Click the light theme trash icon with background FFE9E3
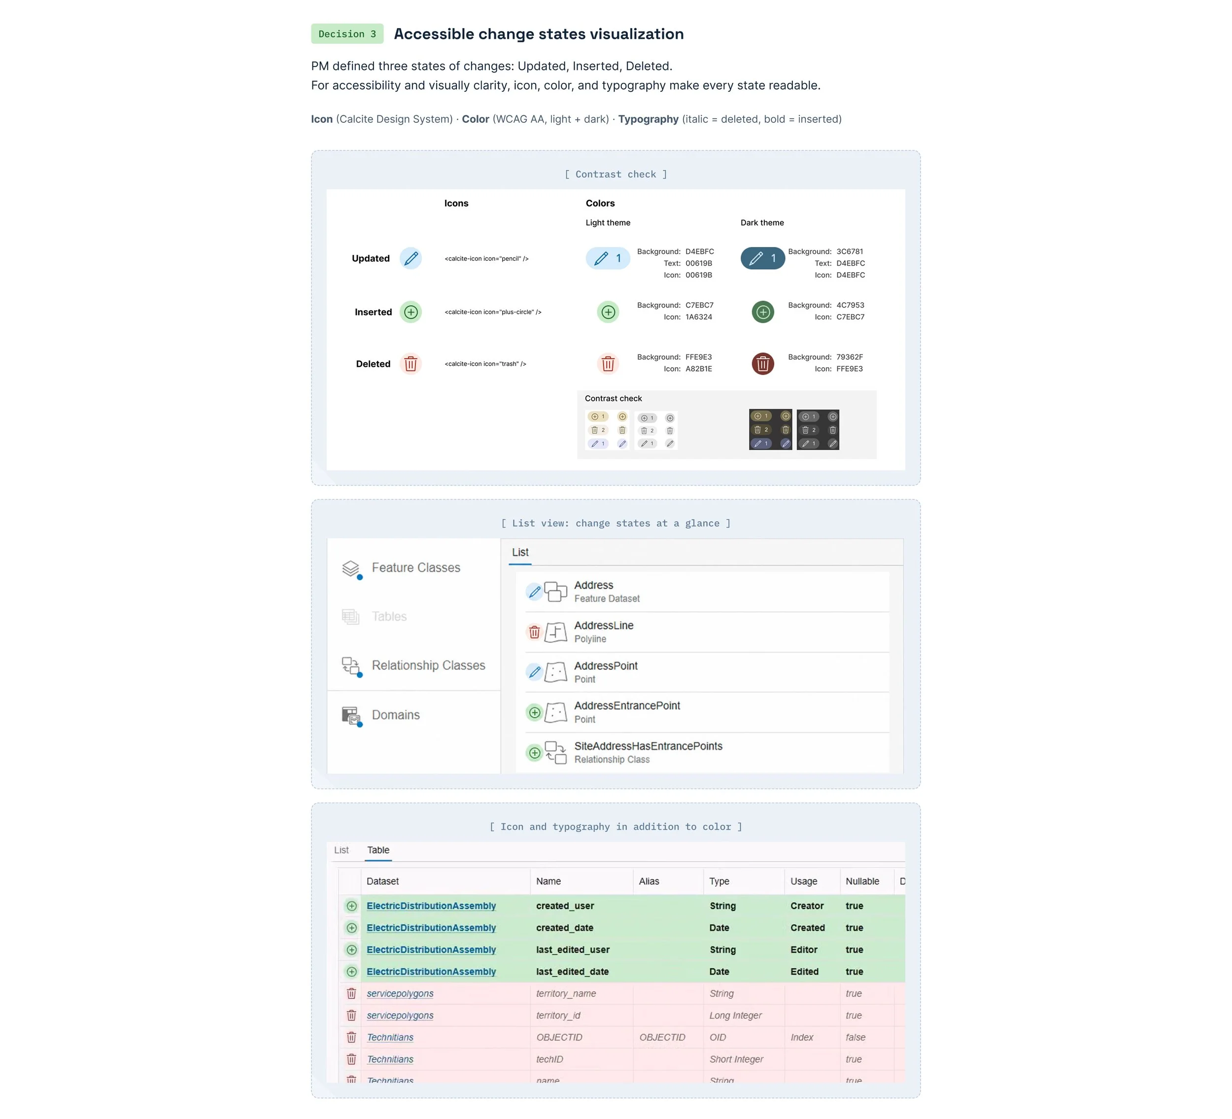1232x1119 pixels. coord(608,364)
